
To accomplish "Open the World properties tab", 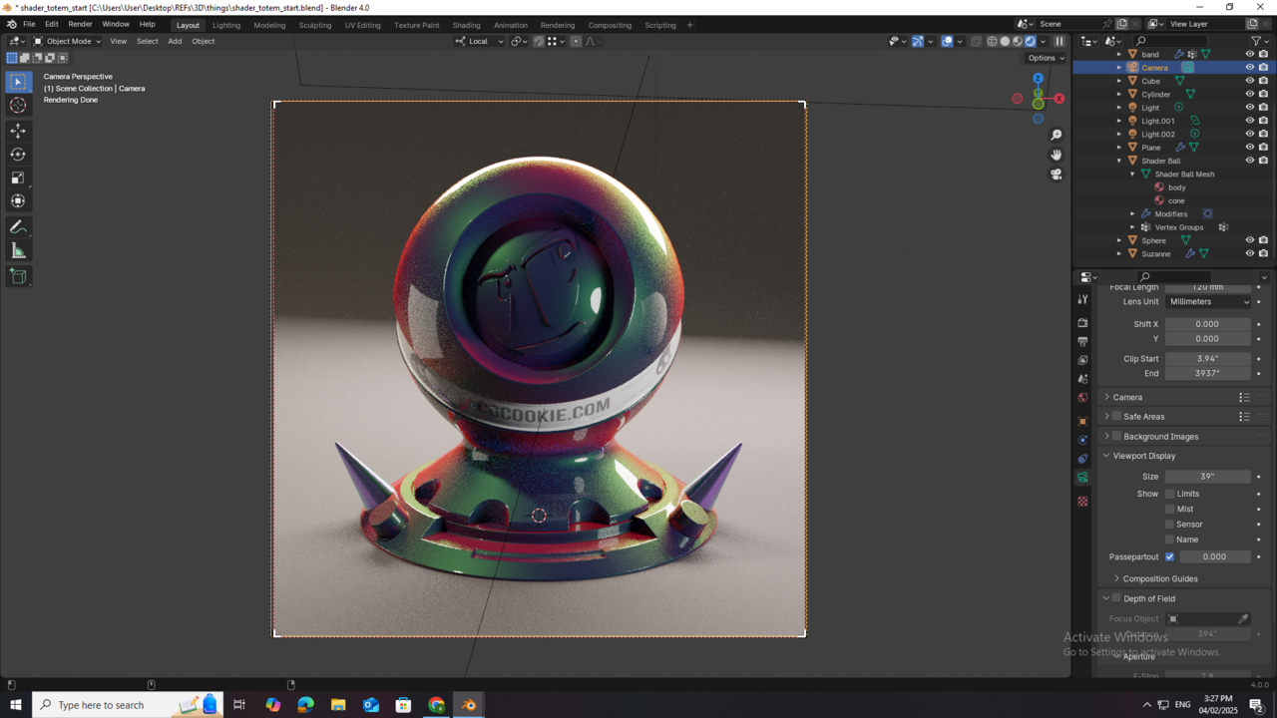I will point(1082,398).
